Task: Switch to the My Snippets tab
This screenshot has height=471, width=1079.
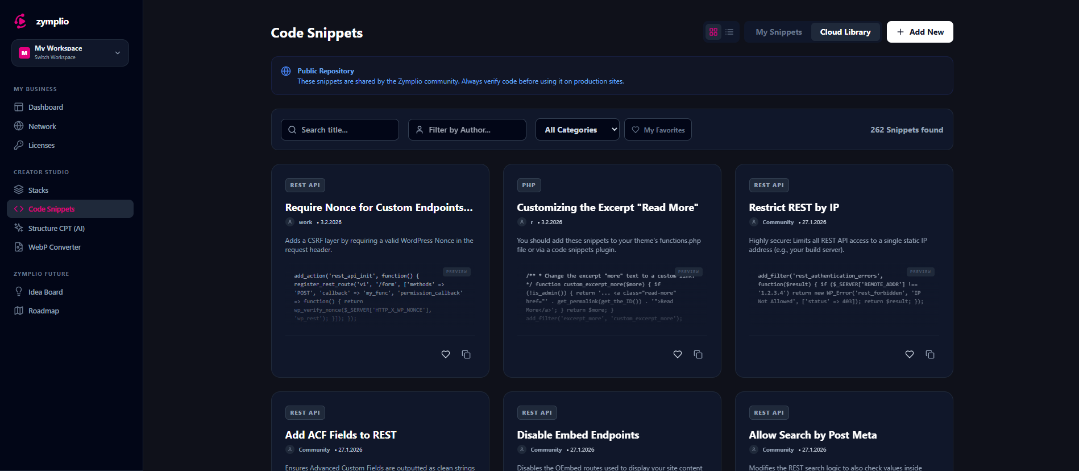Action: pyautogui.click(x=778, y=32)
